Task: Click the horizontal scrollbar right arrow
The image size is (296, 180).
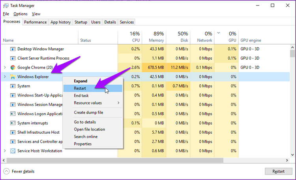Action: [287, 160]
